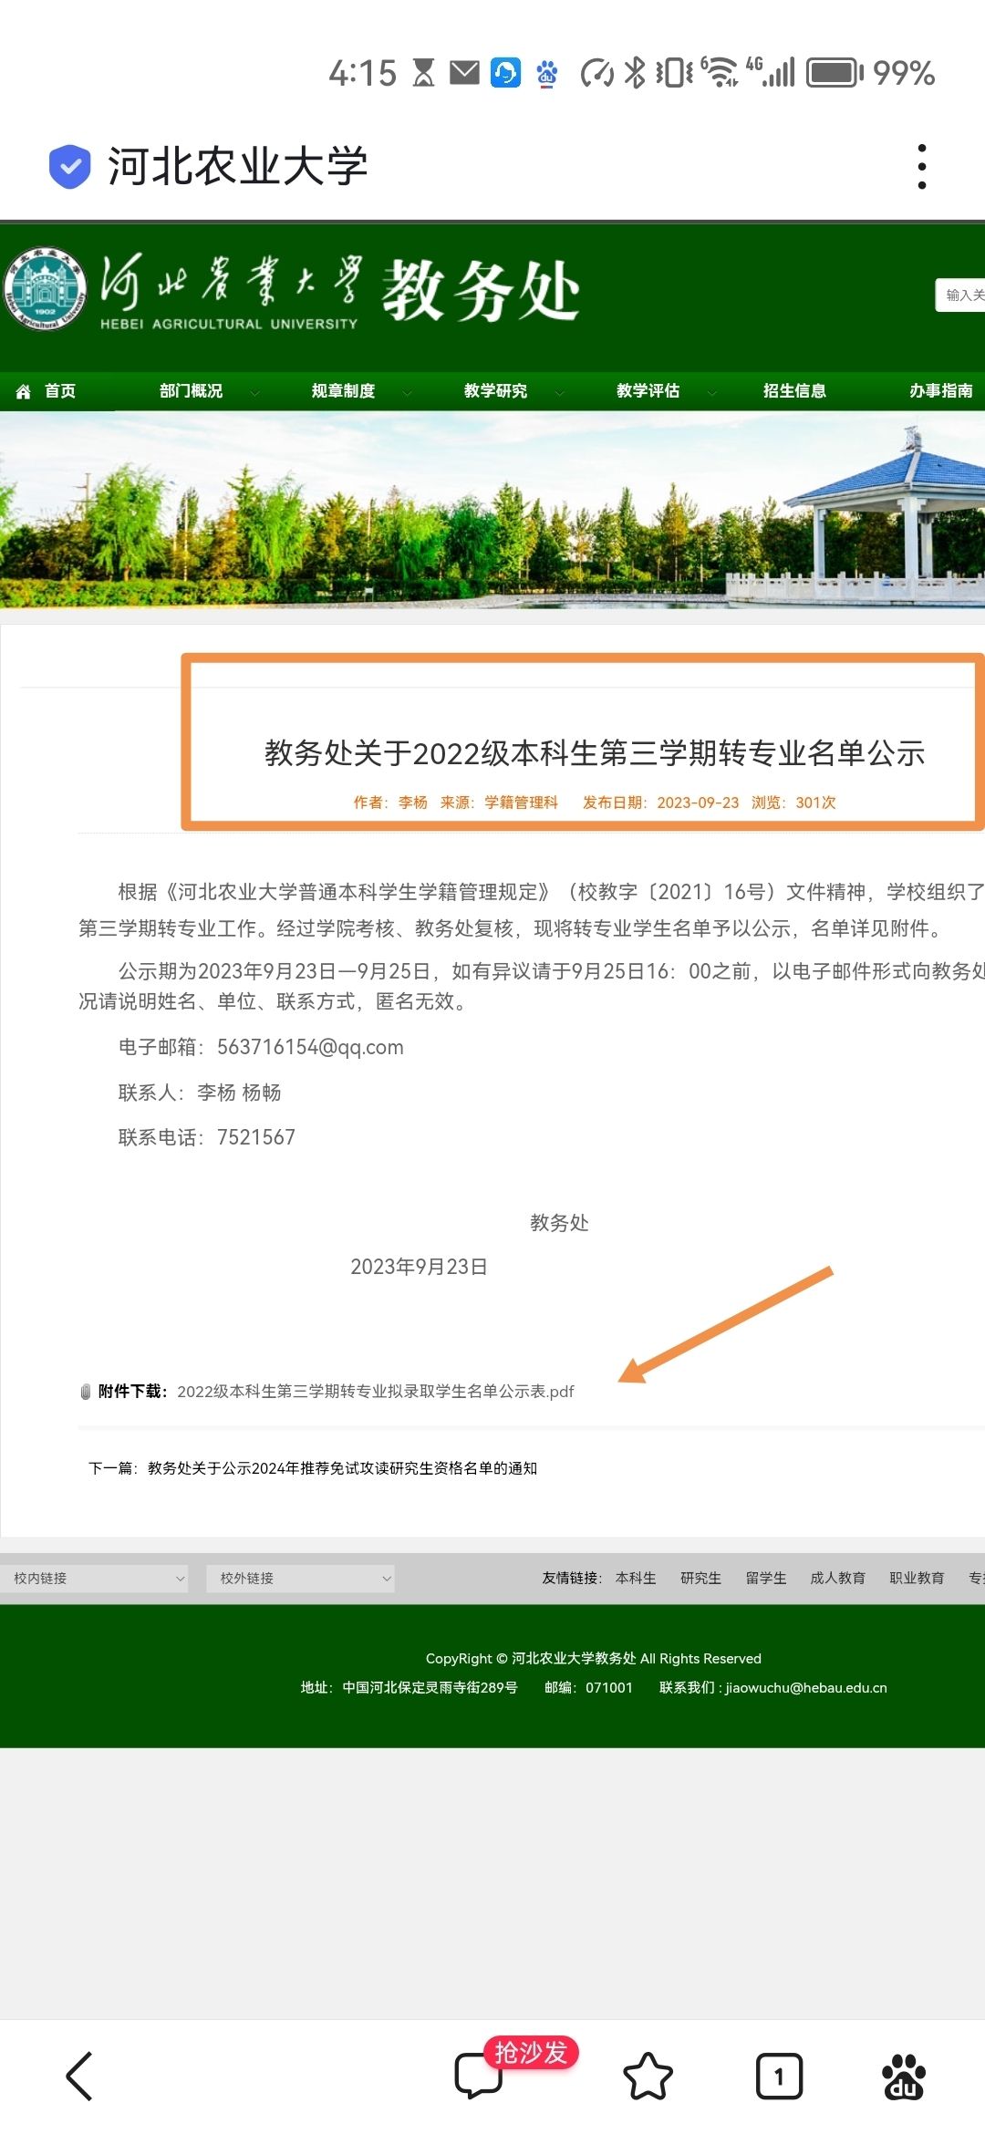The height and width of the screenshot is (2134, 985).
Task: Expand the chevron next to 教学评估
Action: (712, 393)
